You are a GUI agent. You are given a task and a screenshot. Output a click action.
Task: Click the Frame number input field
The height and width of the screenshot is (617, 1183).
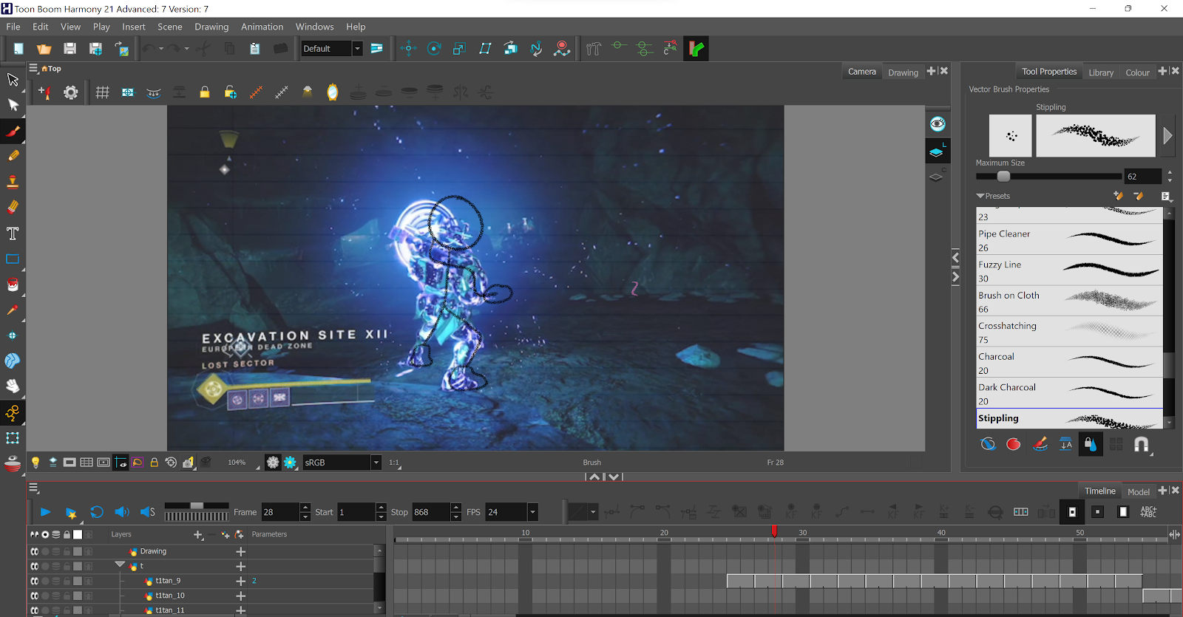point(280,512)
